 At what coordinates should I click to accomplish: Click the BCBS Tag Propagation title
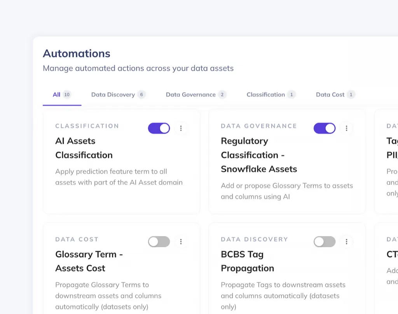247,261
